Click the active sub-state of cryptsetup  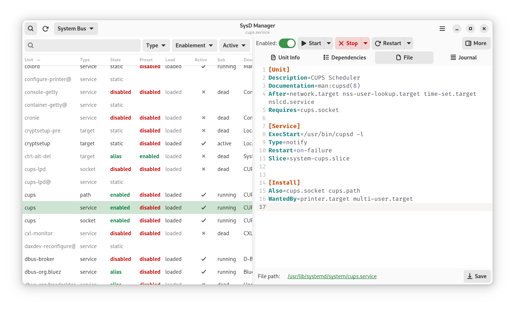224,143
